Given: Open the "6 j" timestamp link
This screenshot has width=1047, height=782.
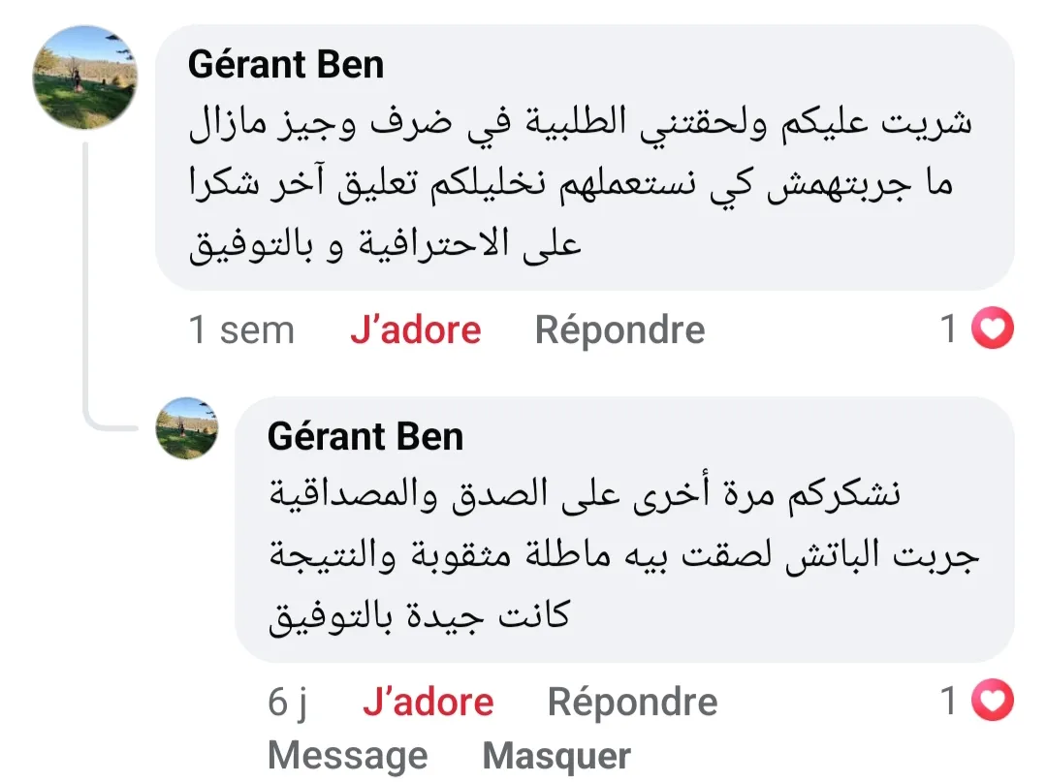Looking at the screenshot, I should (x=288, y=703).
